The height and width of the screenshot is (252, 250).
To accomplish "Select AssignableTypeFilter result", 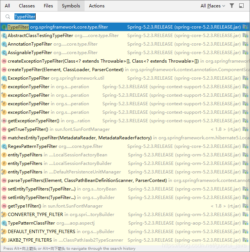I will pyautogui.click(x=125, y=53).
